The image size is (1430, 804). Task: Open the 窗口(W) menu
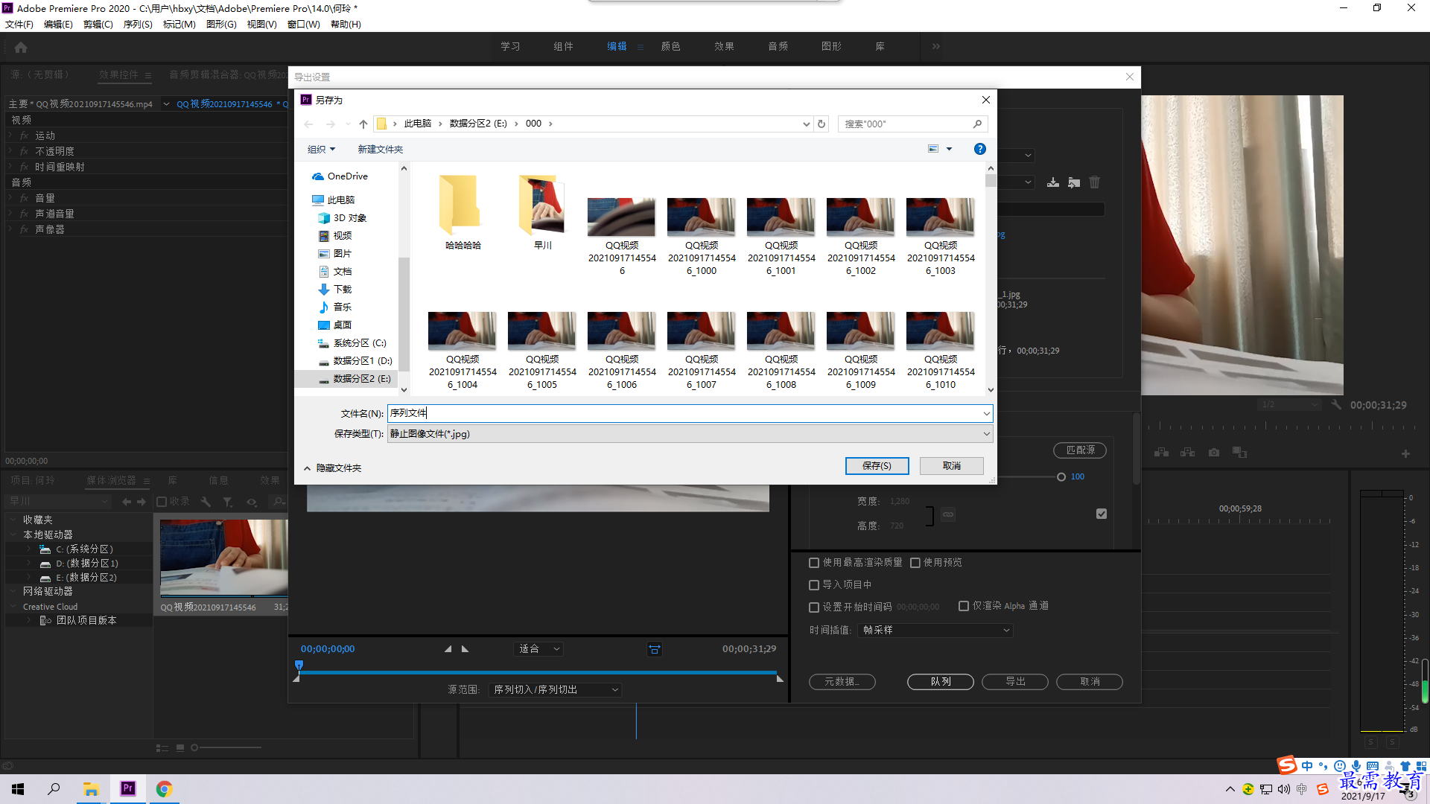[x=304, y=25]
